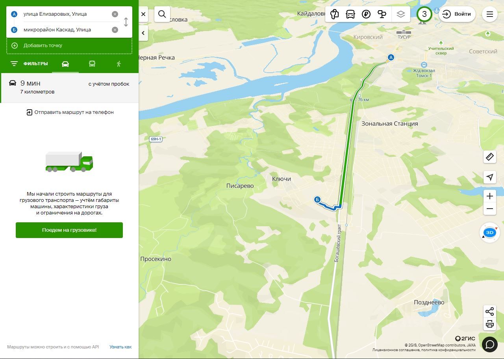Open the hamburger main menu
Screen dimensions: 504x359
coord(490,14)
